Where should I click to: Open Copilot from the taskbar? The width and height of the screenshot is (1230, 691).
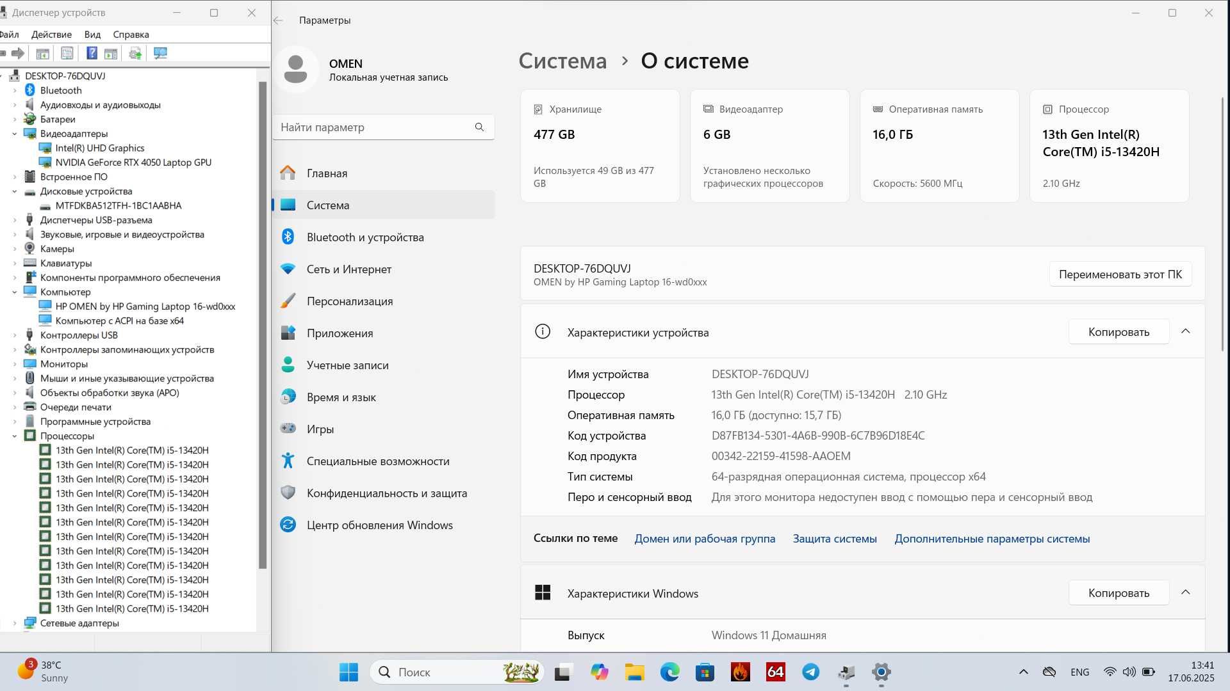[599, 672]
